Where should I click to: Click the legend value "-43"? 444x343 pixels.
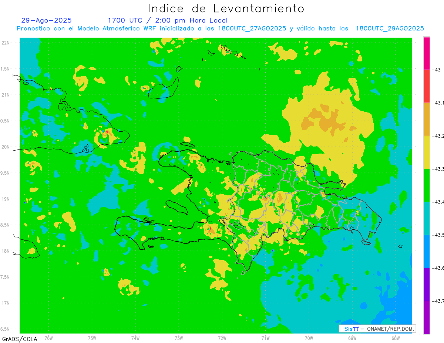tap(437, 70)
